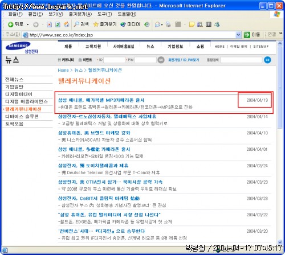
Task: Open the Mail icon dropdown arrow
Action: coord(162,24)
